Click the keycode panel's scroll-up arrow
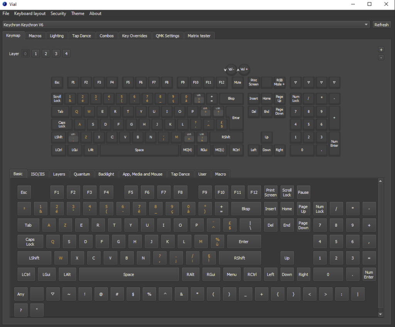This screenshot has width=395, height=327. click(x=380, y=181)
